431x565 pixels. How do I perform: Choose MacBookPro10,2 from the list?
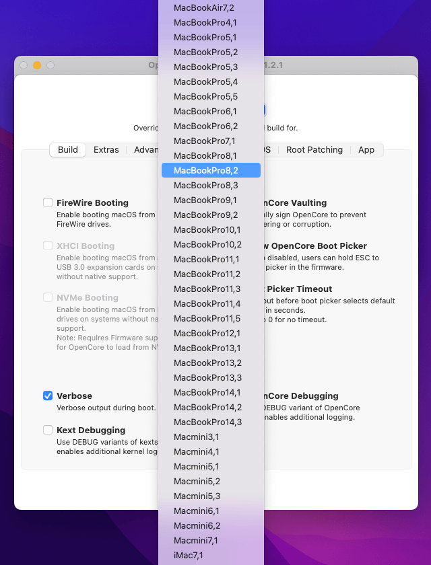point(207,244)
